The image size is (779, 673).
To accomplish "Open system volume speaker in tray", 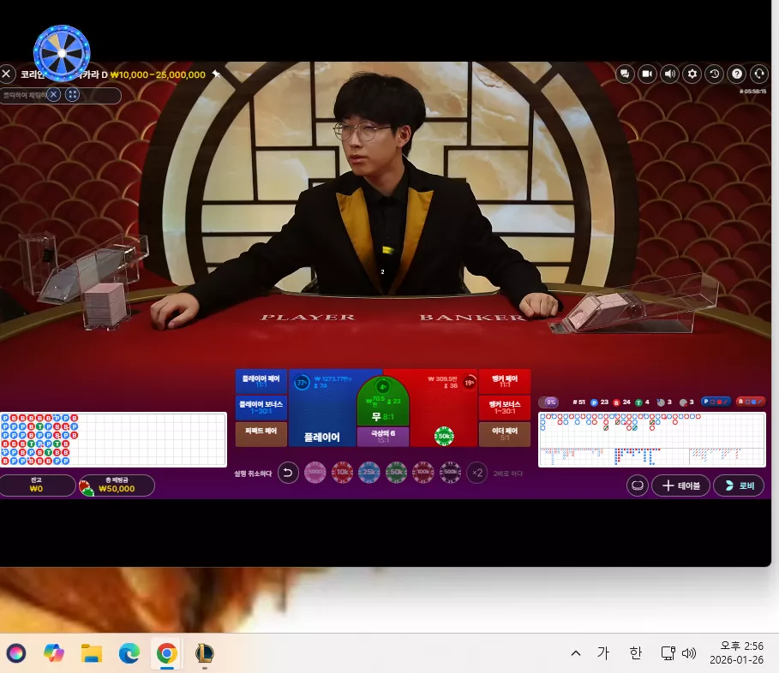I will pos(688,653).
